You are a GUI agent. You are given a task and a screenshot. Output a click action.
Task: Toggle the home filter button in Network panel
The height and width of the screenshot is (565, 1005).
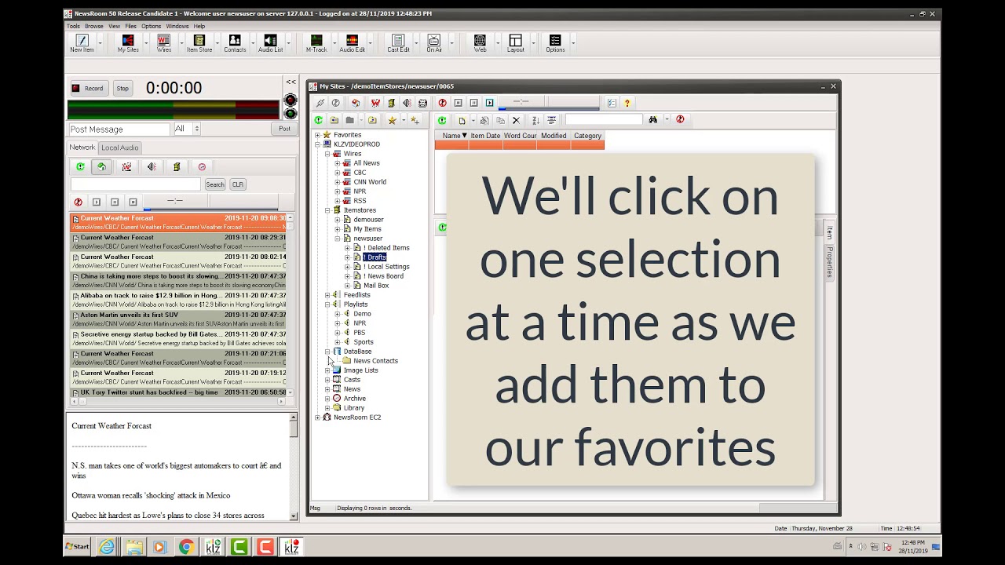(x=101, y=166)
